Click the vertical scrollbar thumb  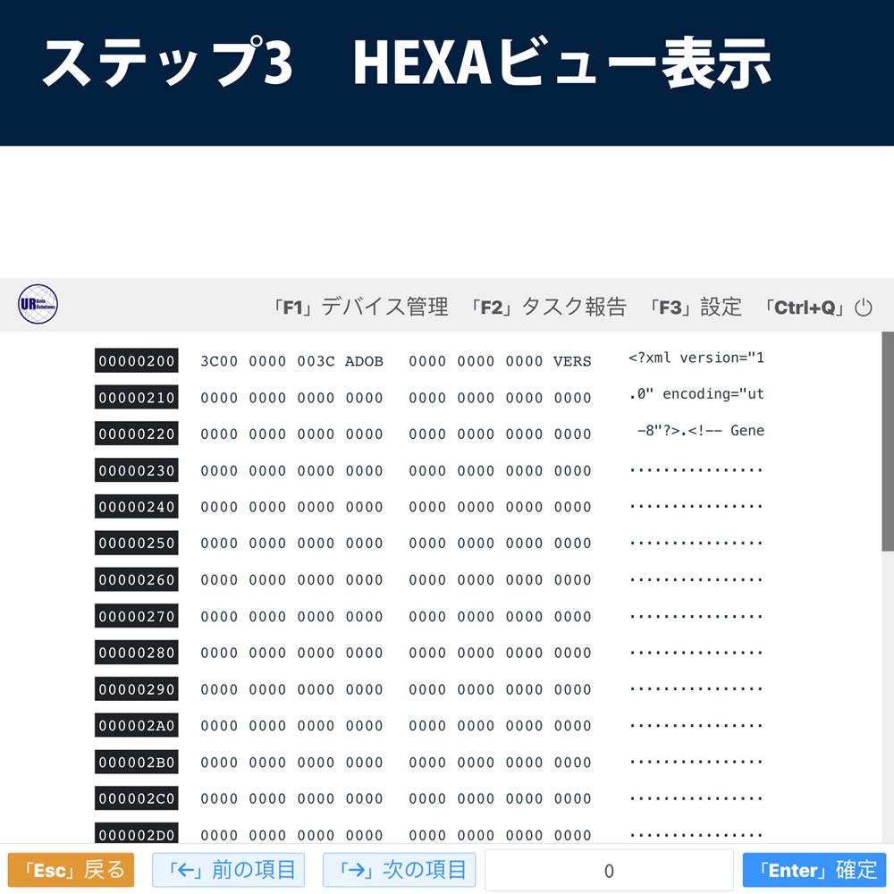coord(887,442)
